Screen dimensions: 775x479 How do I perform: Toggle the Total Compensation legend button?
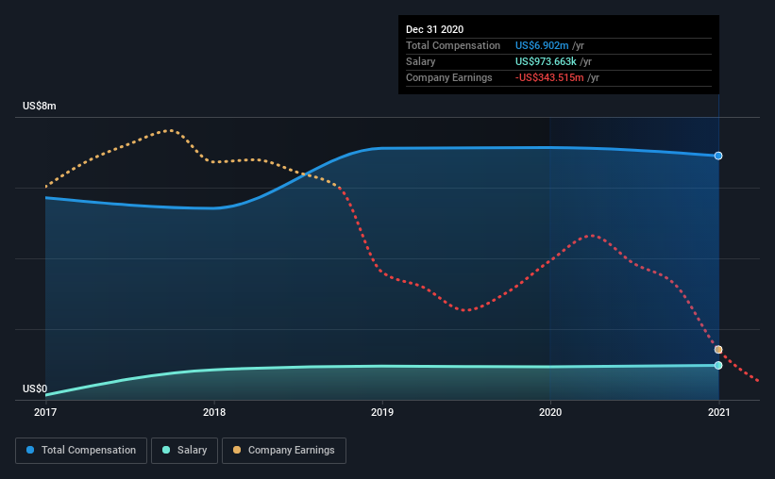coord(81,451)
